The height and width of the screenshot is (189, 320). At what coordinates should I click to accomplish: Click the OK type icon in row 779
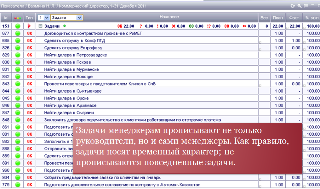[30, 185]
